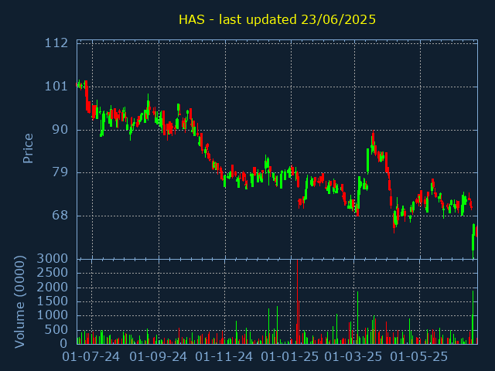Click the chart title 'HAS - last updated 23/06/2025'

(x=277, y=19)
